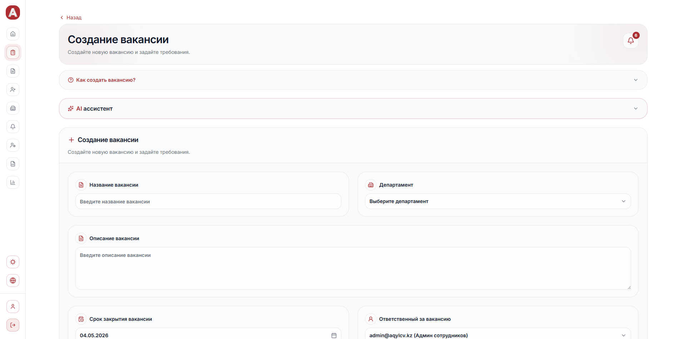The height and width of the screenshot is (339, 679).
Task: Open the bar chart analytics icon
Action: point(13,182)
